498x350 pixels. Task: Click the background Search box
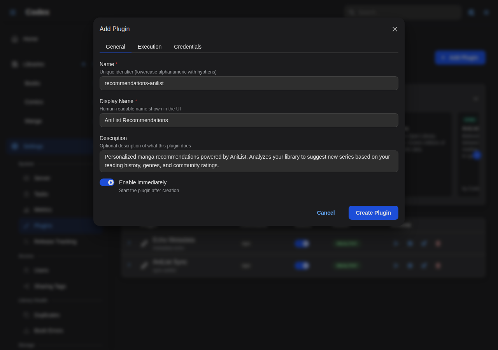click(x=403, y=12)
